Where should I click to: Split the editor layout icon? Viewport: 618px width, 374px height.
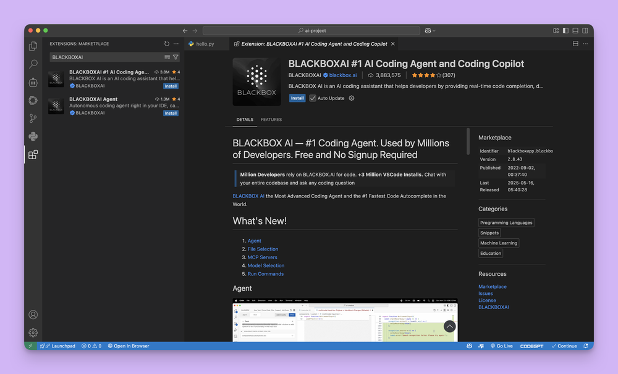tap(575, 44)
